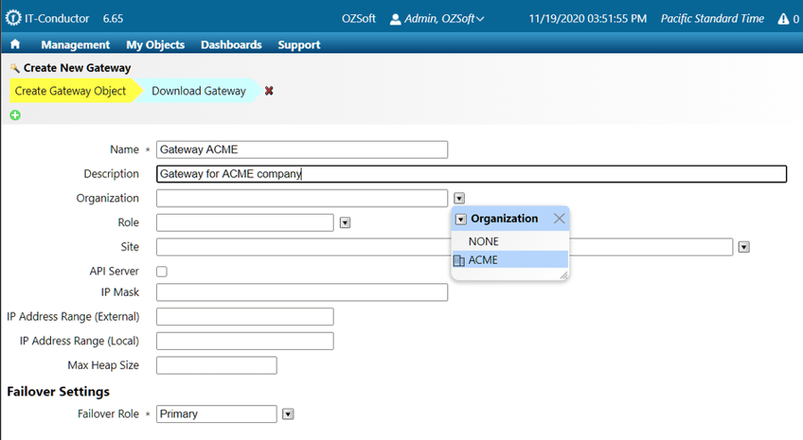The width and height of the screenshot is (803, 440).
Task: Open the My Objects menu
Action: coord(155,45)
